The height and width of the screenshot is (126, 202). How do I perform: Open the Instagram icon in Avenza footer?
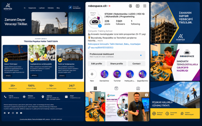coord(13,113)
